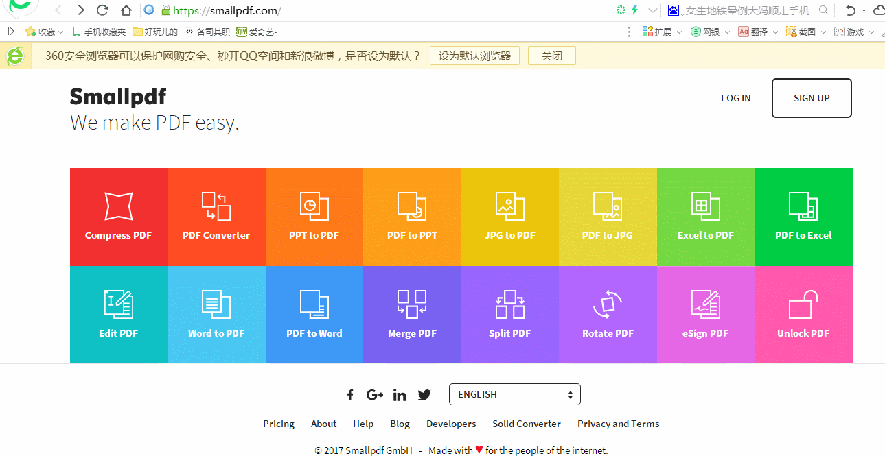885x458 pixels.
Task: Open the Unlock PDF tool tile
Action: pyautogui.click(x=803, y=315)
